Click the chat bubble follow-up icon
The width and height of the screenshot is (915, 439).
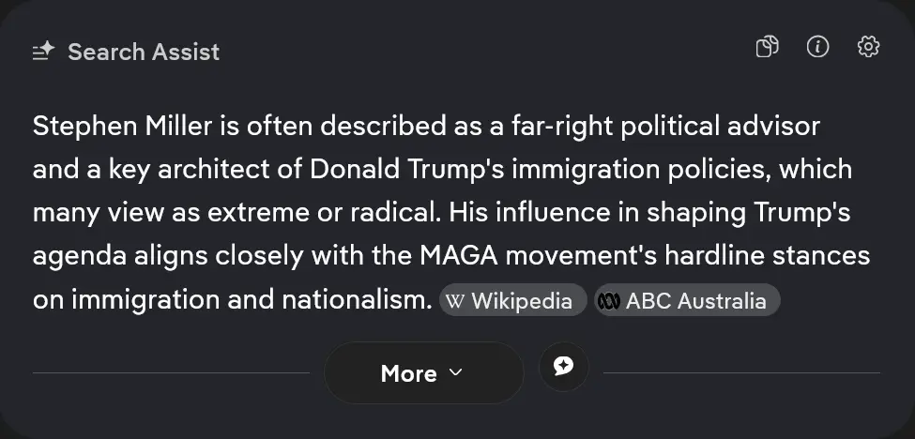(x=563, y=368)
